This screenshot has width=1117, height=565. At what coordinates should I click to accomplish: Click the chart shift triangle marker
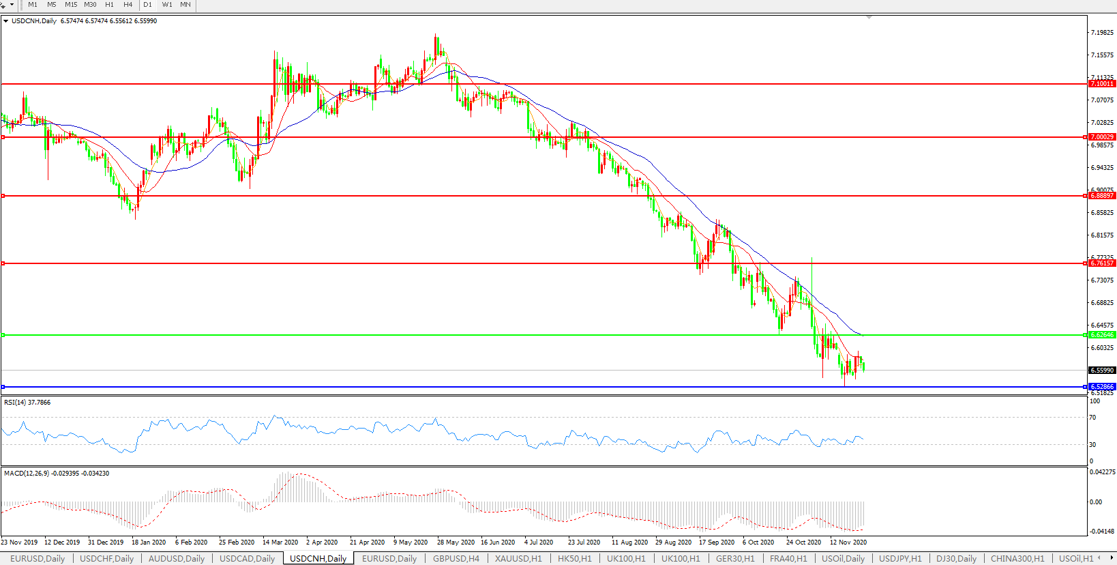click(868, 17)
